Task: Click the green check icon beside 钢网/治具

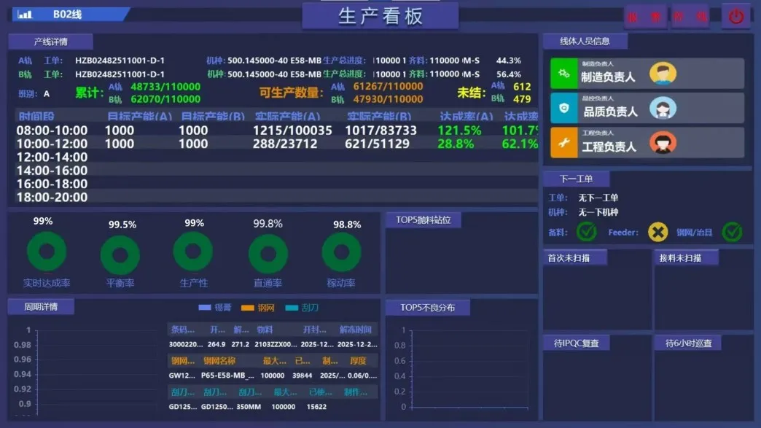Action: tap(733, 232)
